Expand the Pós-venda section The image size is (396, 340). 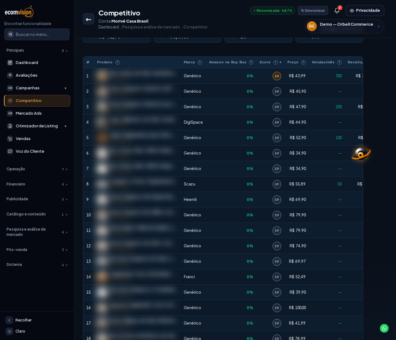37,250
